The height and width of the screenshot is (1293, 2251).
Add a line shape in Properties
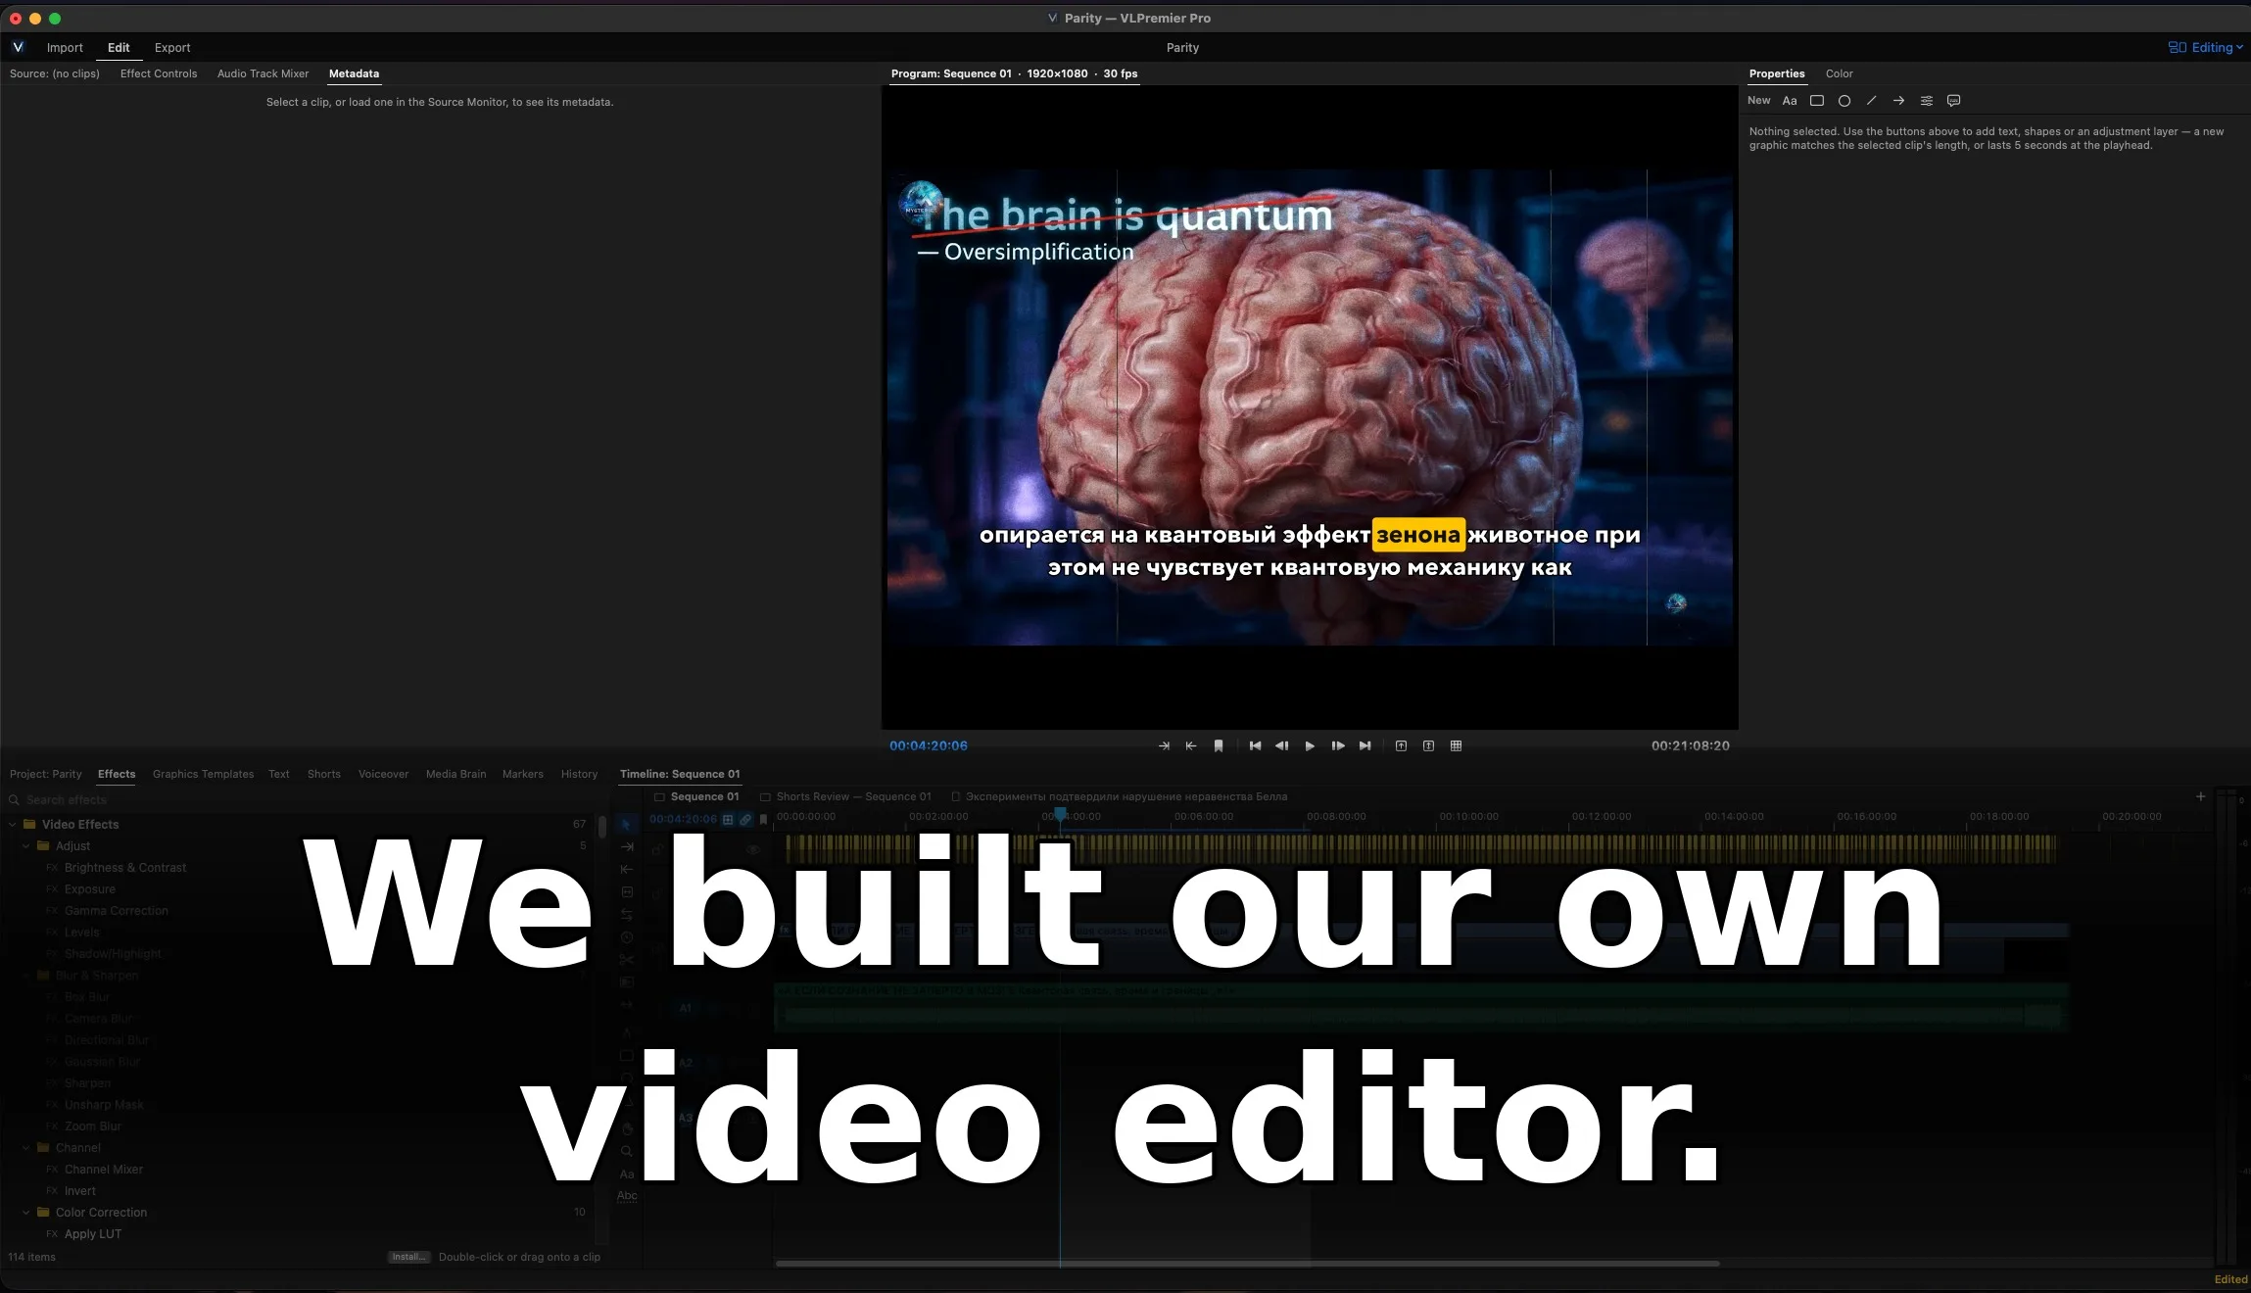tap(1872, 101)
